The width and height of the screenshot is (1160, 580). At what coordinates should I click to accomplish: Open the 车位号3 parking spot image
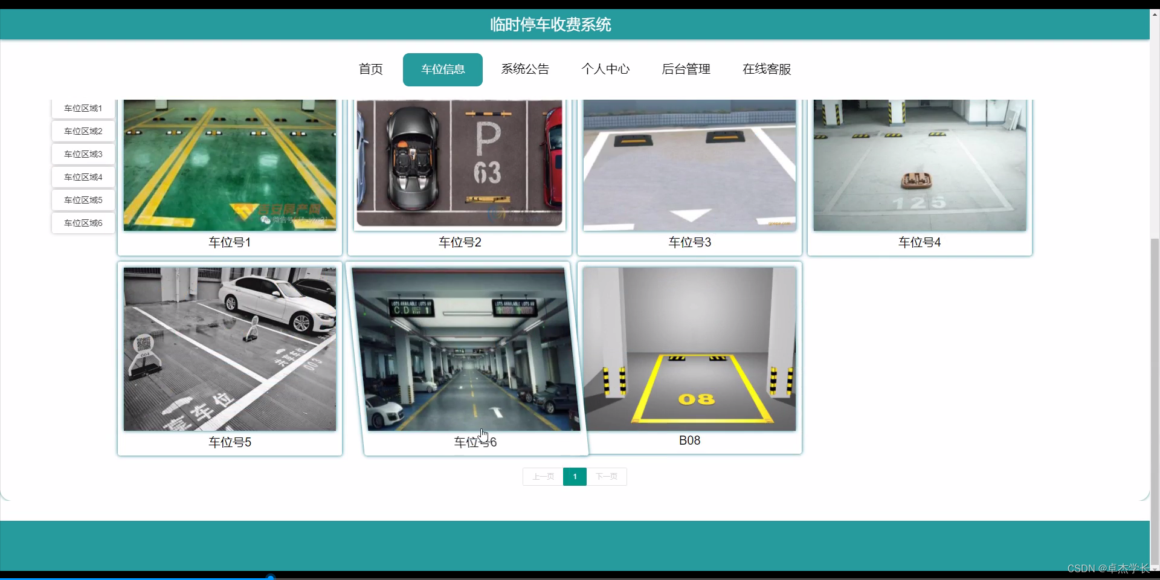689,165
